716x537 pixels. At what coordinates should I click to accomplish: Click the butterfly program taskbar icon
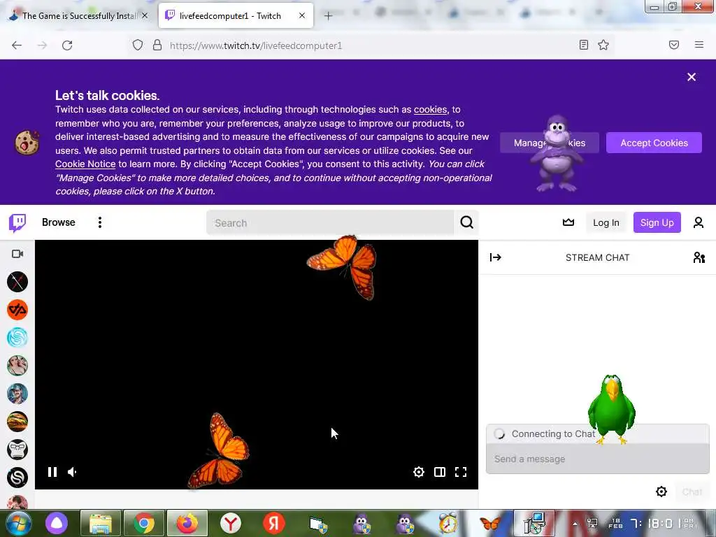click(490, 523)
